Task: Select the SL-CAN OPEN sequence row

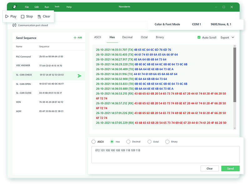Action: click(49, 84)
